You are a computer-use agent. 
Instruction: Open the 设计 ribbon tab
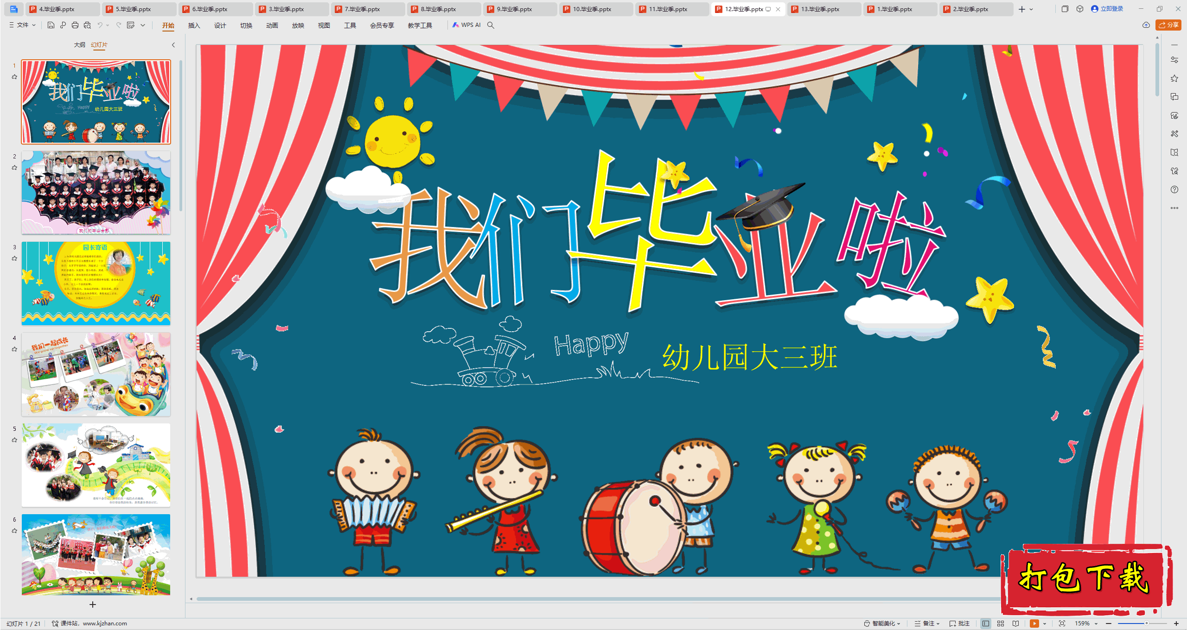tap(220, 25)
